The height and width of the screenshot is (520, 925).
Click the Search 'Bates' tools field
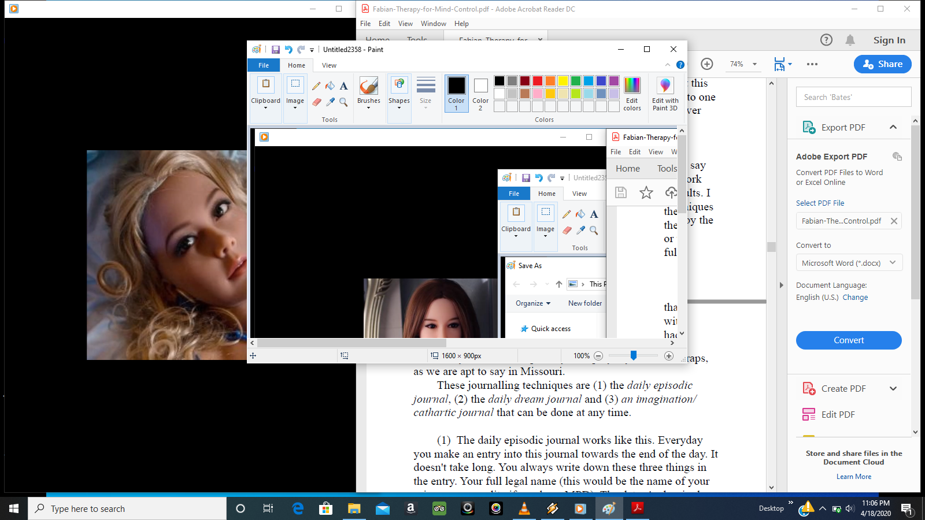(854, 97)
